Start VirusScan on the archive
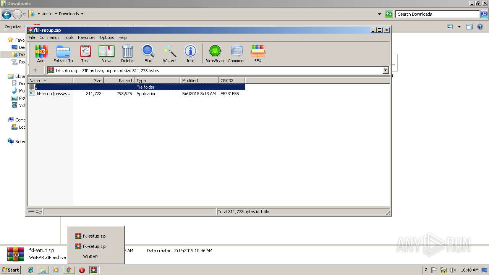Viewport: 489px width, 275px height. pyautogui.click(x=215, y=53)
